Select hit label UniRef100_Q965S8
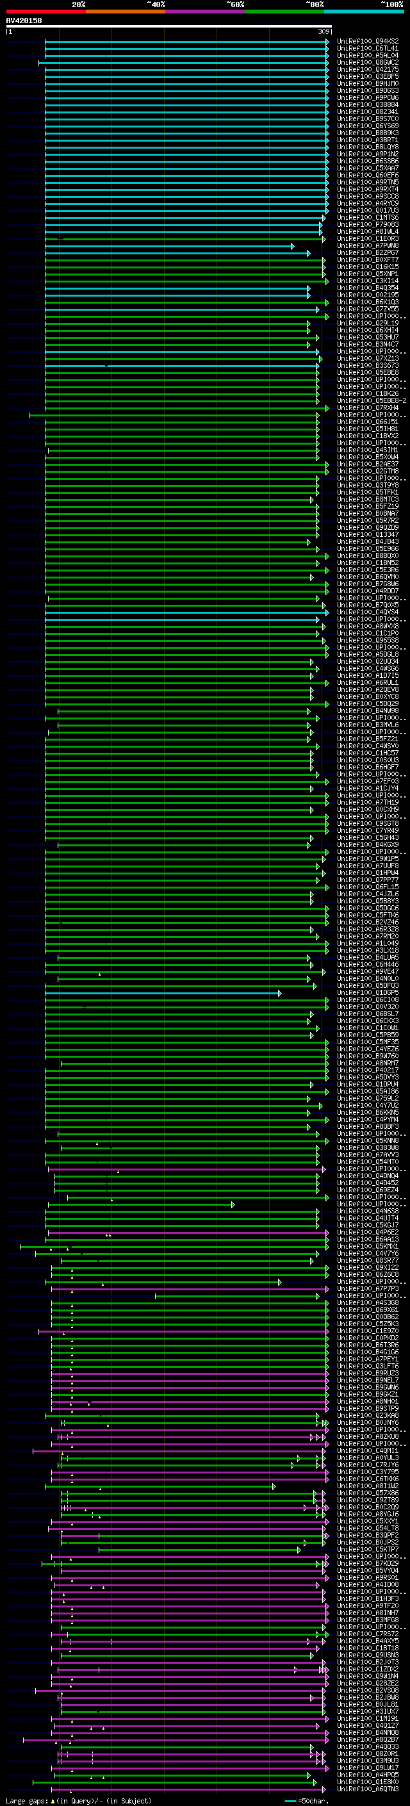Image resolution: width=410 pixels, height=1806 pixels. pos(368,640)
